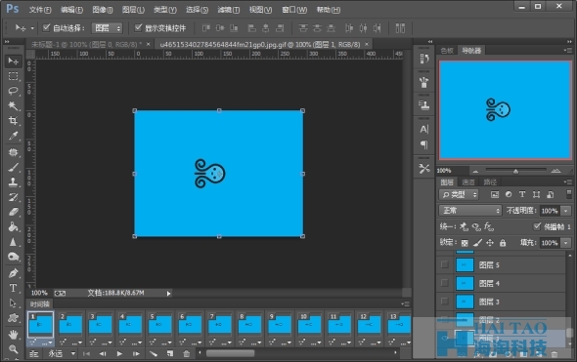Image resolution: width=577 pixels, height=362 pixels.
Task: Play the timeline animation
Action: pyautogui.click(x=119, y=353)
